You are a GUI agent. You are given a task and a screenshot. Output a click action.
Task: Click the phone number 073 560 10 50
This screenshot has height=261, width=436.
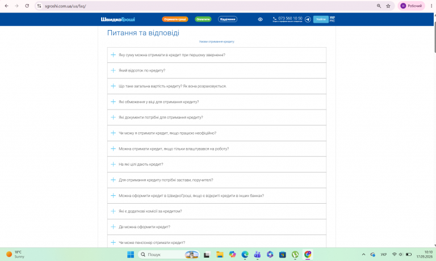(x=290, y=18)
